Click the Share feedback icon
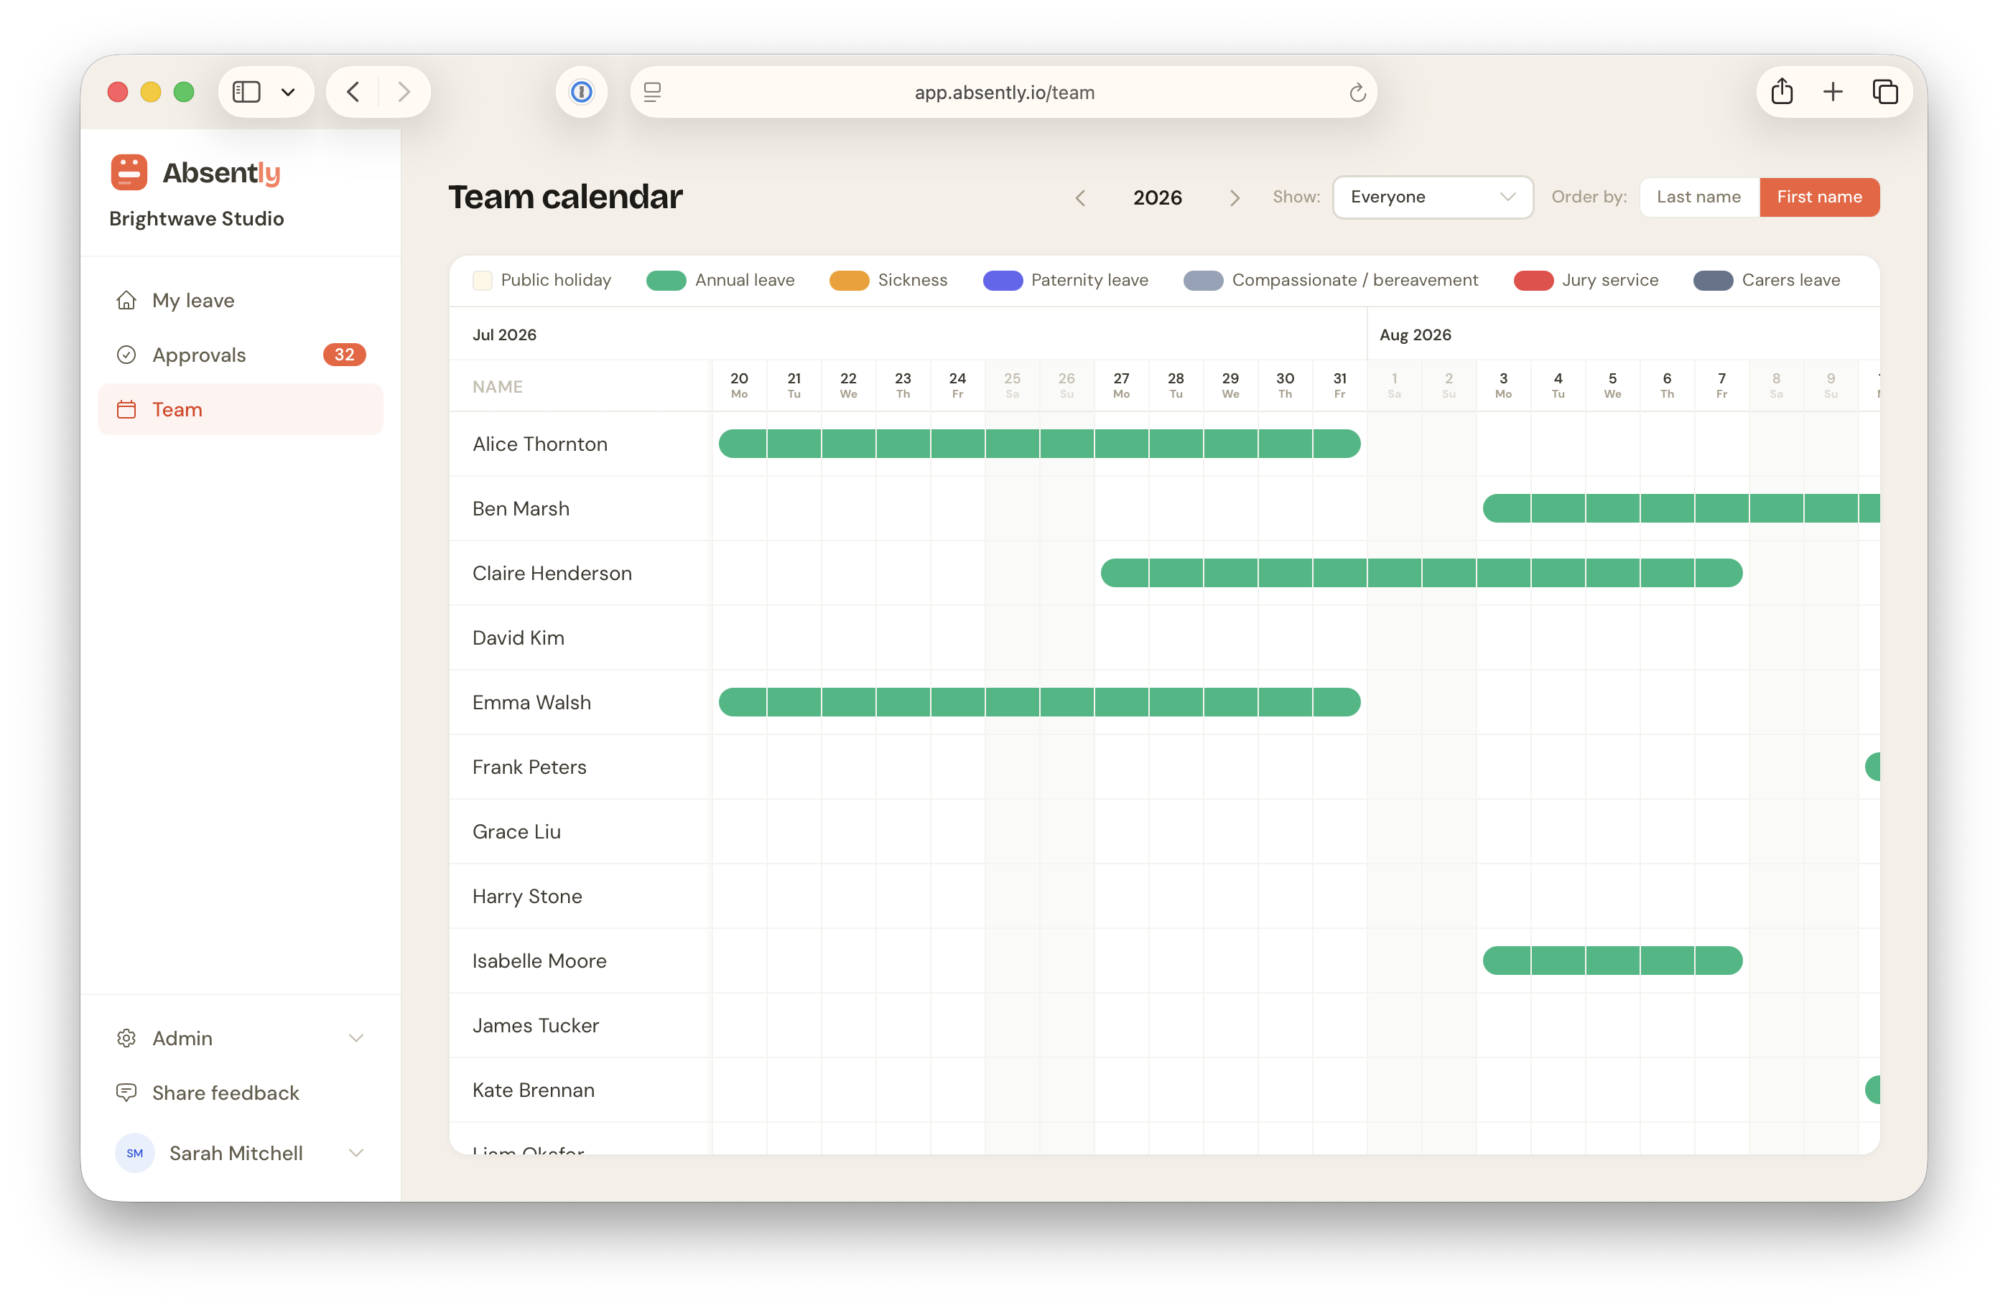This screenshot has width=2008, height=1308. tap(126, 1092)
